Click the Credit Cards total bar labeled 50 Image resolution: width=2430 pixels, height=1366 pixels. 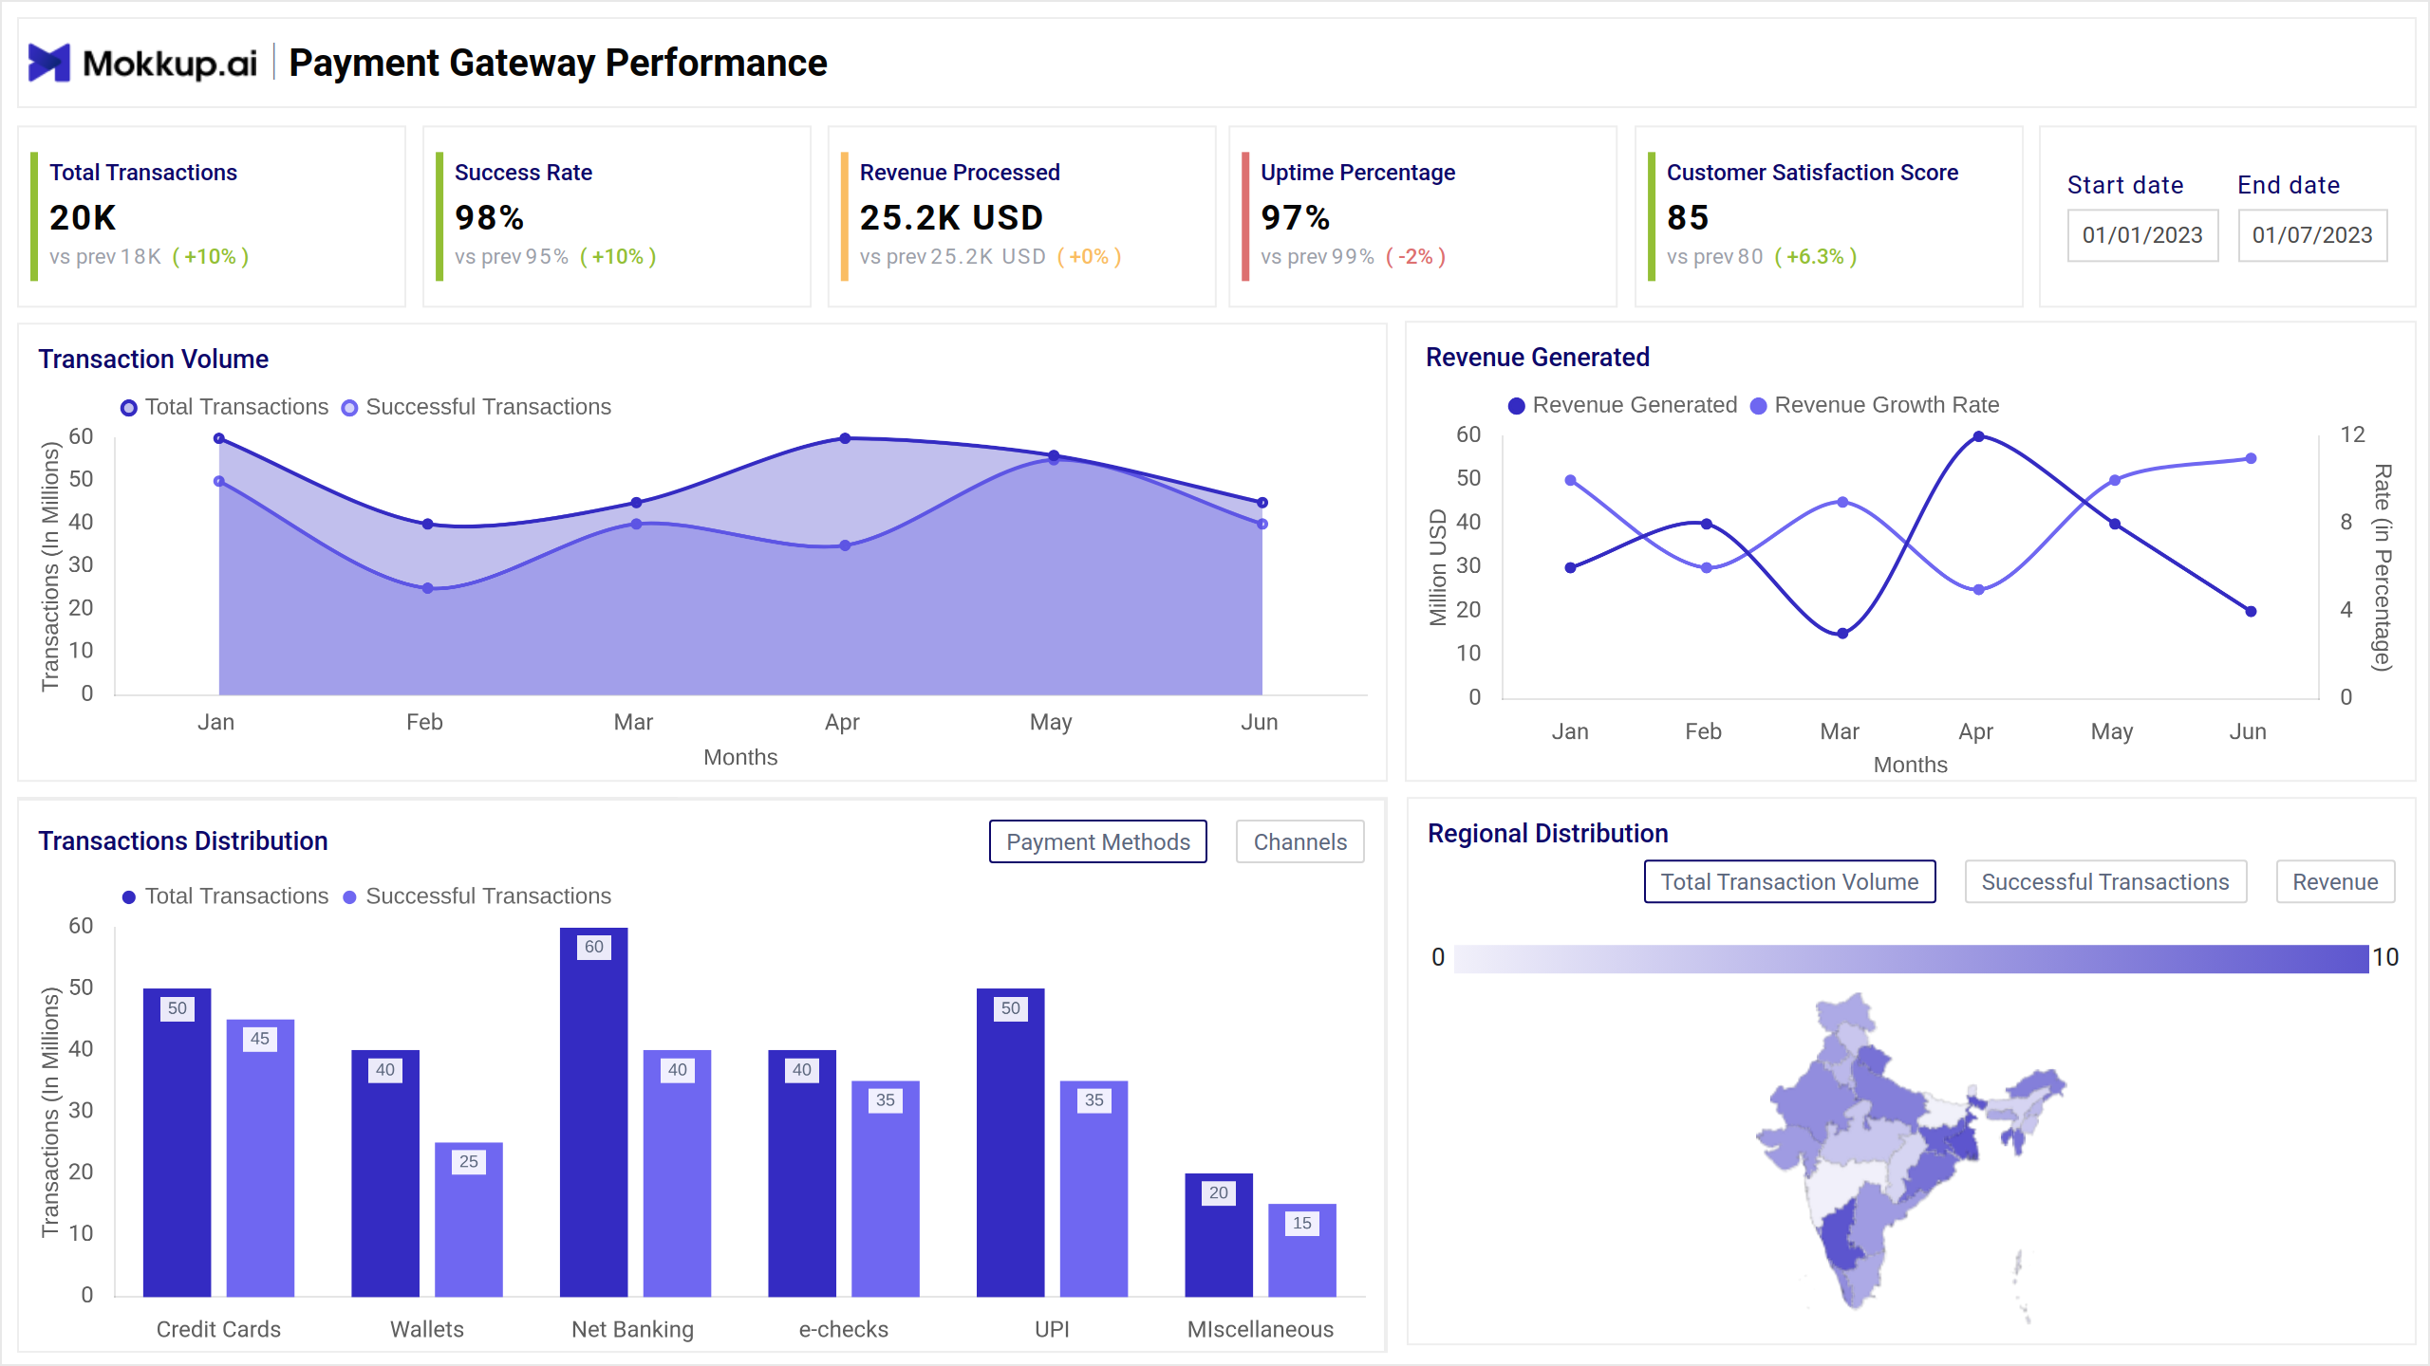[x=177, y=1142]
